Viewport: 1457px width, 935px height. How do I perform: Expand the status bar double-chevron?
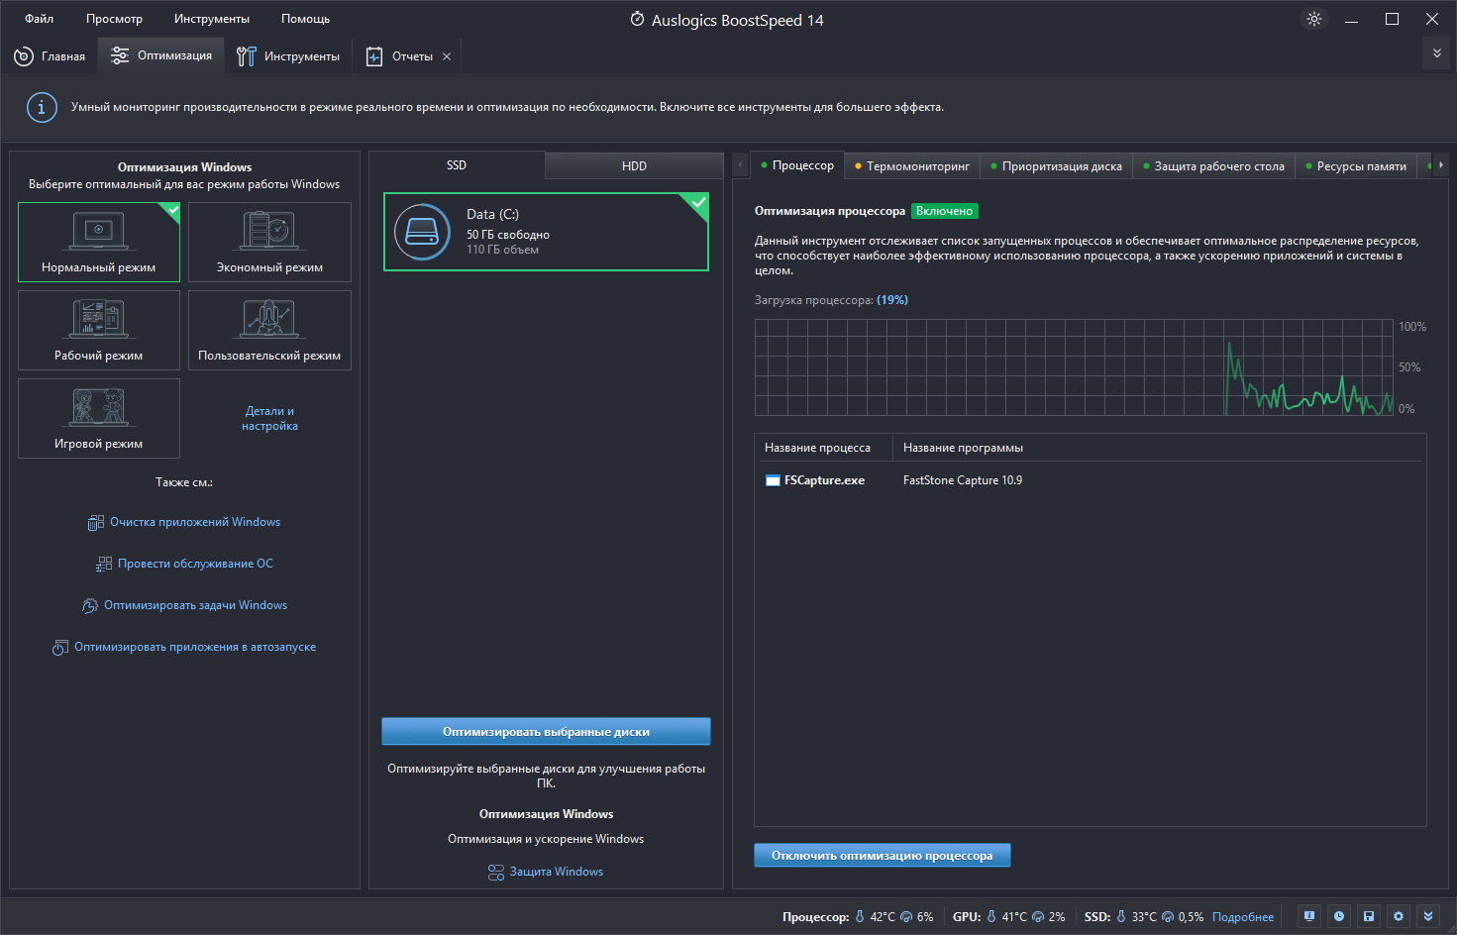point(1428,916)
